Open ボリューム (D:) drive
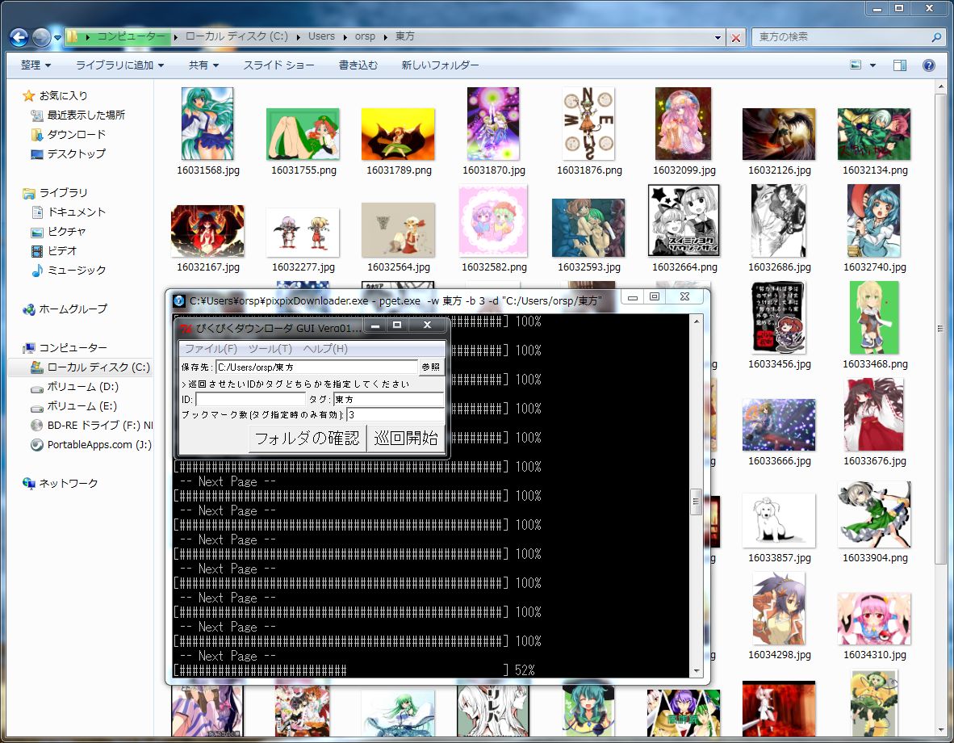 (83, 387)
